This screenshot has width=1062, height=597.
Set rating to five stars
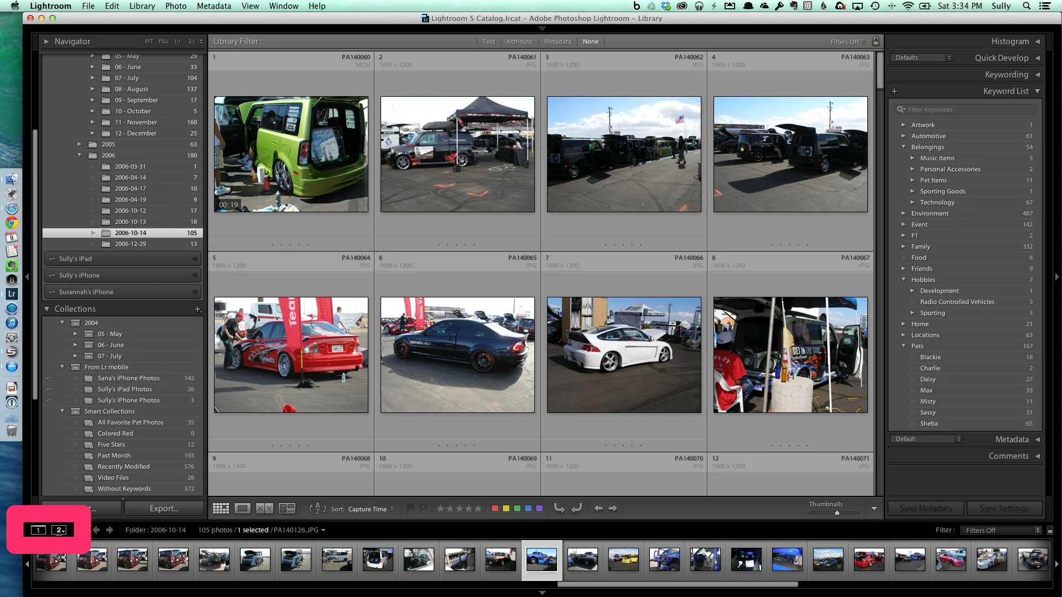(x=478, y=509)
